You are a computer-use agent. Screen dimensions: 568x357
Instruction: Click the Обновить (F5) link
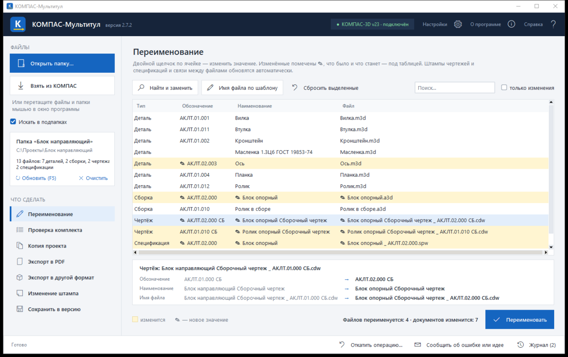point(36,178)
